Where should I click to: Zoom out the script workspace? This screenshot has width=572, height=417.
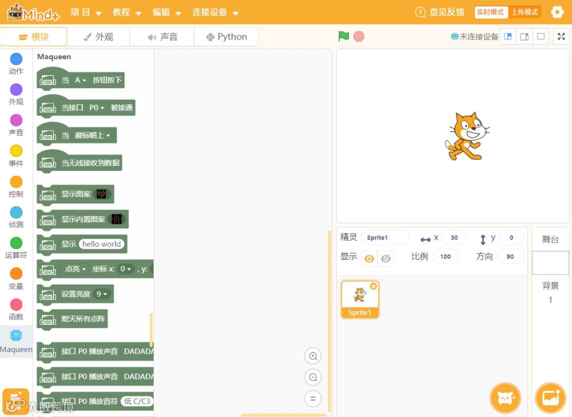pos(313,377)
